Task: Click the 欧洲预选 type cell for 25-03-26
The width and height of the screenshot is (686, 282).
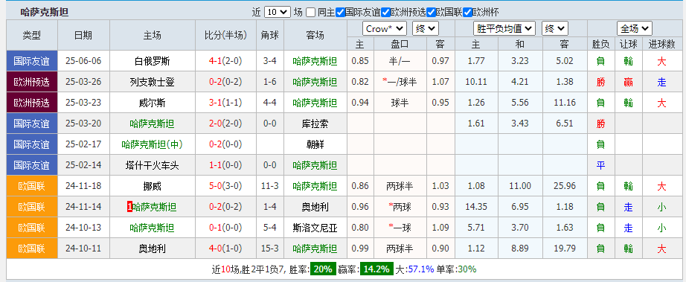Action: (x=32, y=82)
